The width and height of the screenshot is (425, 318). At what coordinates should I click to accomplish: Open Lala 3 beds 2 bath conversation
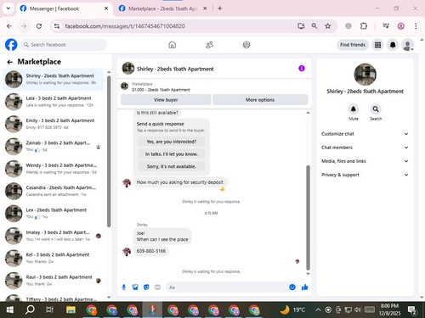(x=54, y=102)
